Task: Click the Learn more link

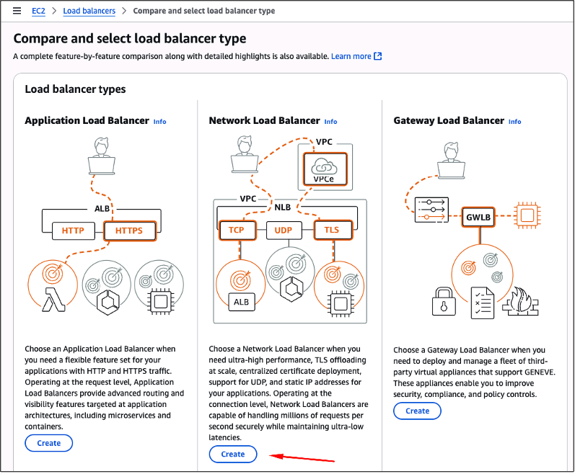Action: 351,56
